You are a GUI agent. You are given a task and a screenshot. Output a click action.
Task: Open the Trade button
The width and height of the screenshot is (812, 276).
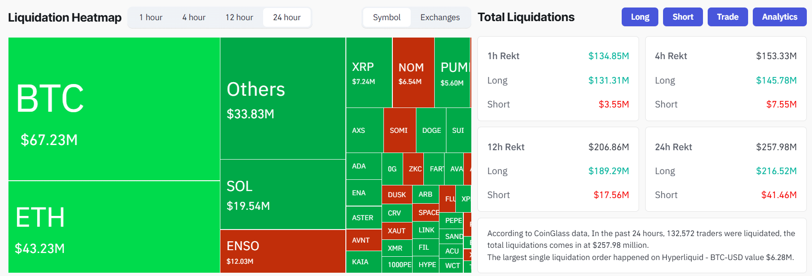pyautogui.click(x=727, y=17)
